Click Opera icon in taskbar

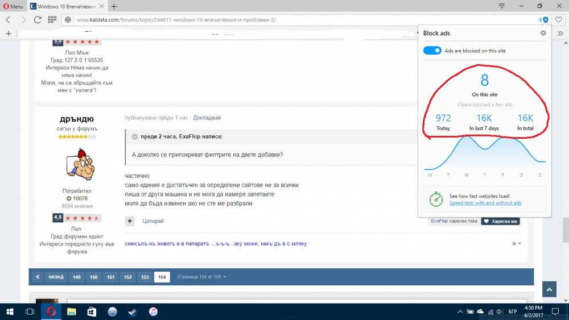pyautogui.click(x=51, y=311)
